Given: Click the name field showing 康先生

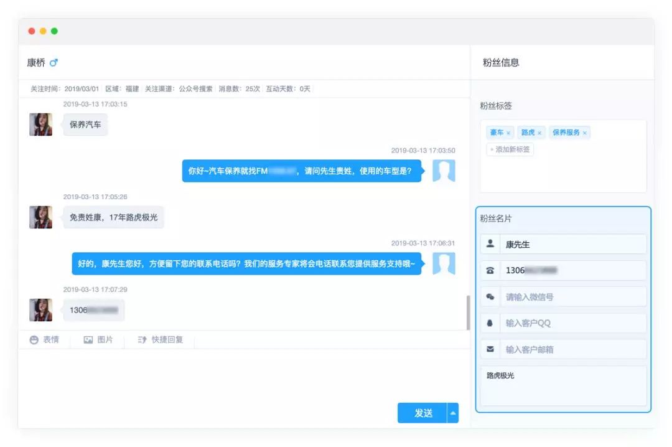Looking at the screenshot, I should click(x=572, y=245).
